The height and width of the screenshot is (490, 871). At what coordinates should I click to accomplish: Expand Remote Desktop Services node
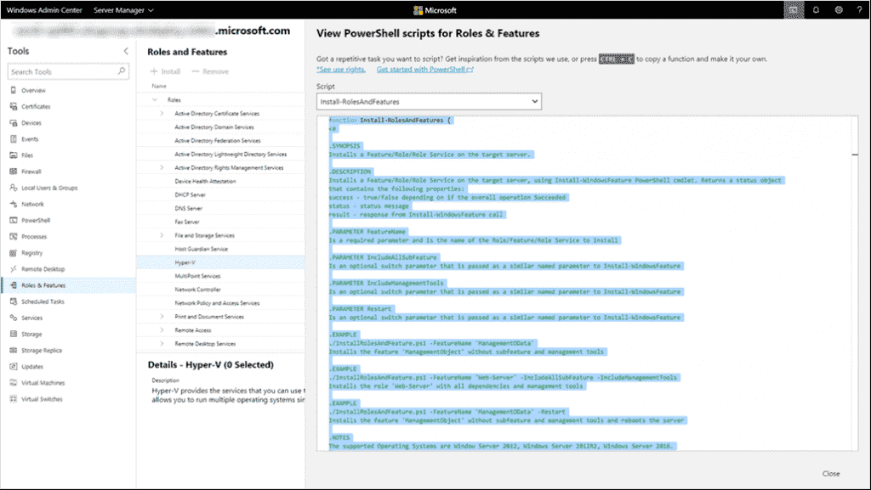pyautogui.click(x=162, y=344)
